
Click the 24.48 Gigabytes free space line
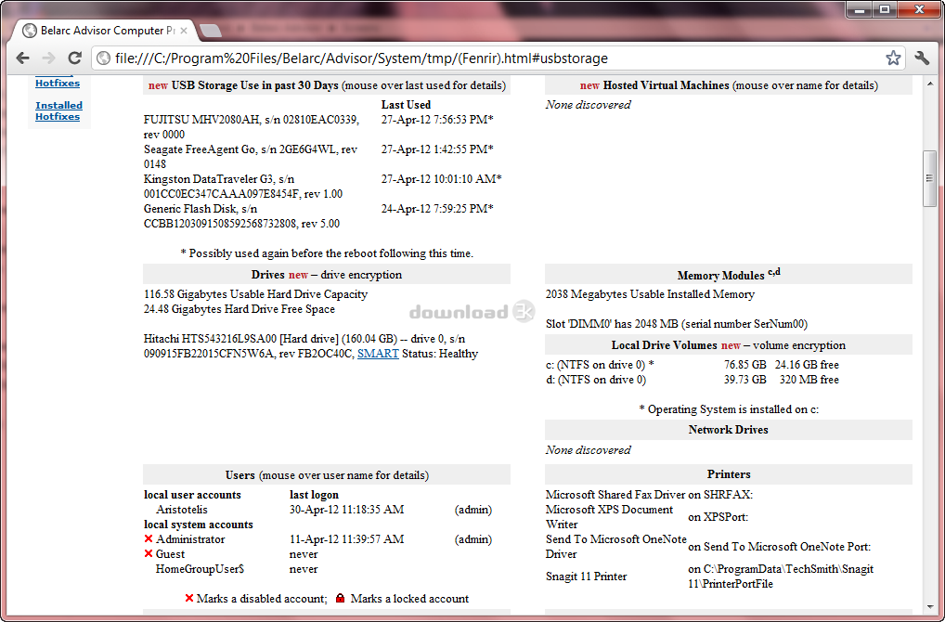point(239,309)
